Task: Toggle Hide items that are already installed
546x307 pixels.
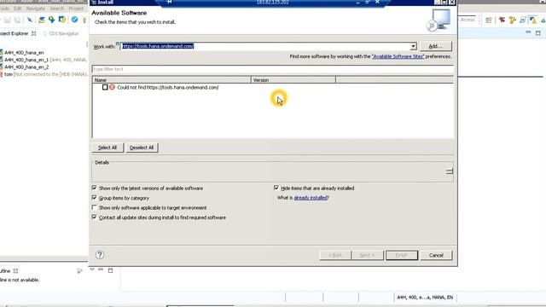Action: (x=276, y=188)
